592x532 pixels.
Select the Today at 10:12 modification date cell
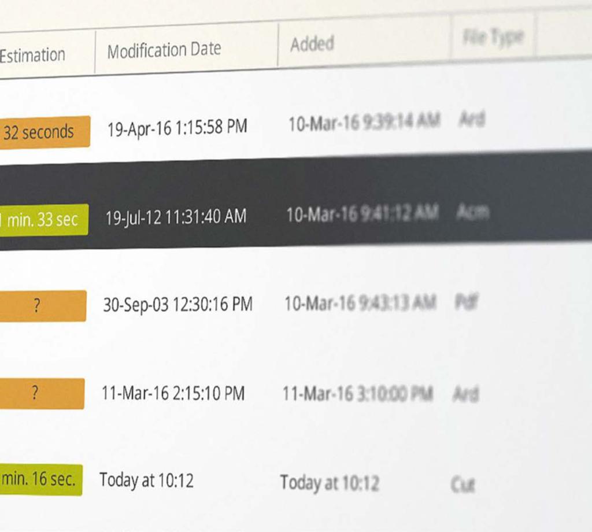pyautogui.click(x=146, y=481)
